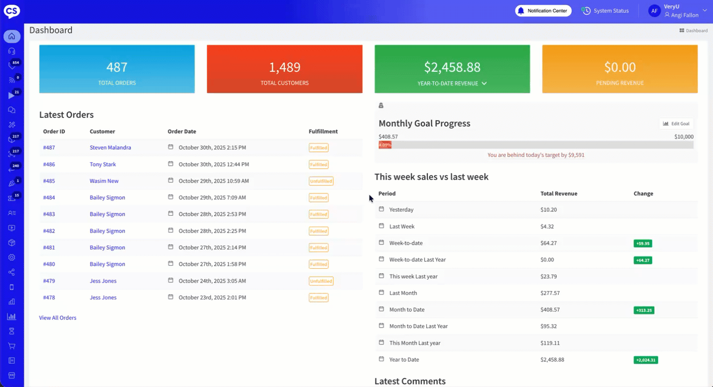Open the gear settings sidebar icon

pos(12,257)
